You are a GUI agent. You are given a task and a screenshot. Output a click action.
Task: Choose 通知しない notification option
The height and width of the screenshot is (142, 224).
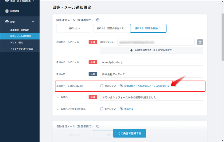74,28
